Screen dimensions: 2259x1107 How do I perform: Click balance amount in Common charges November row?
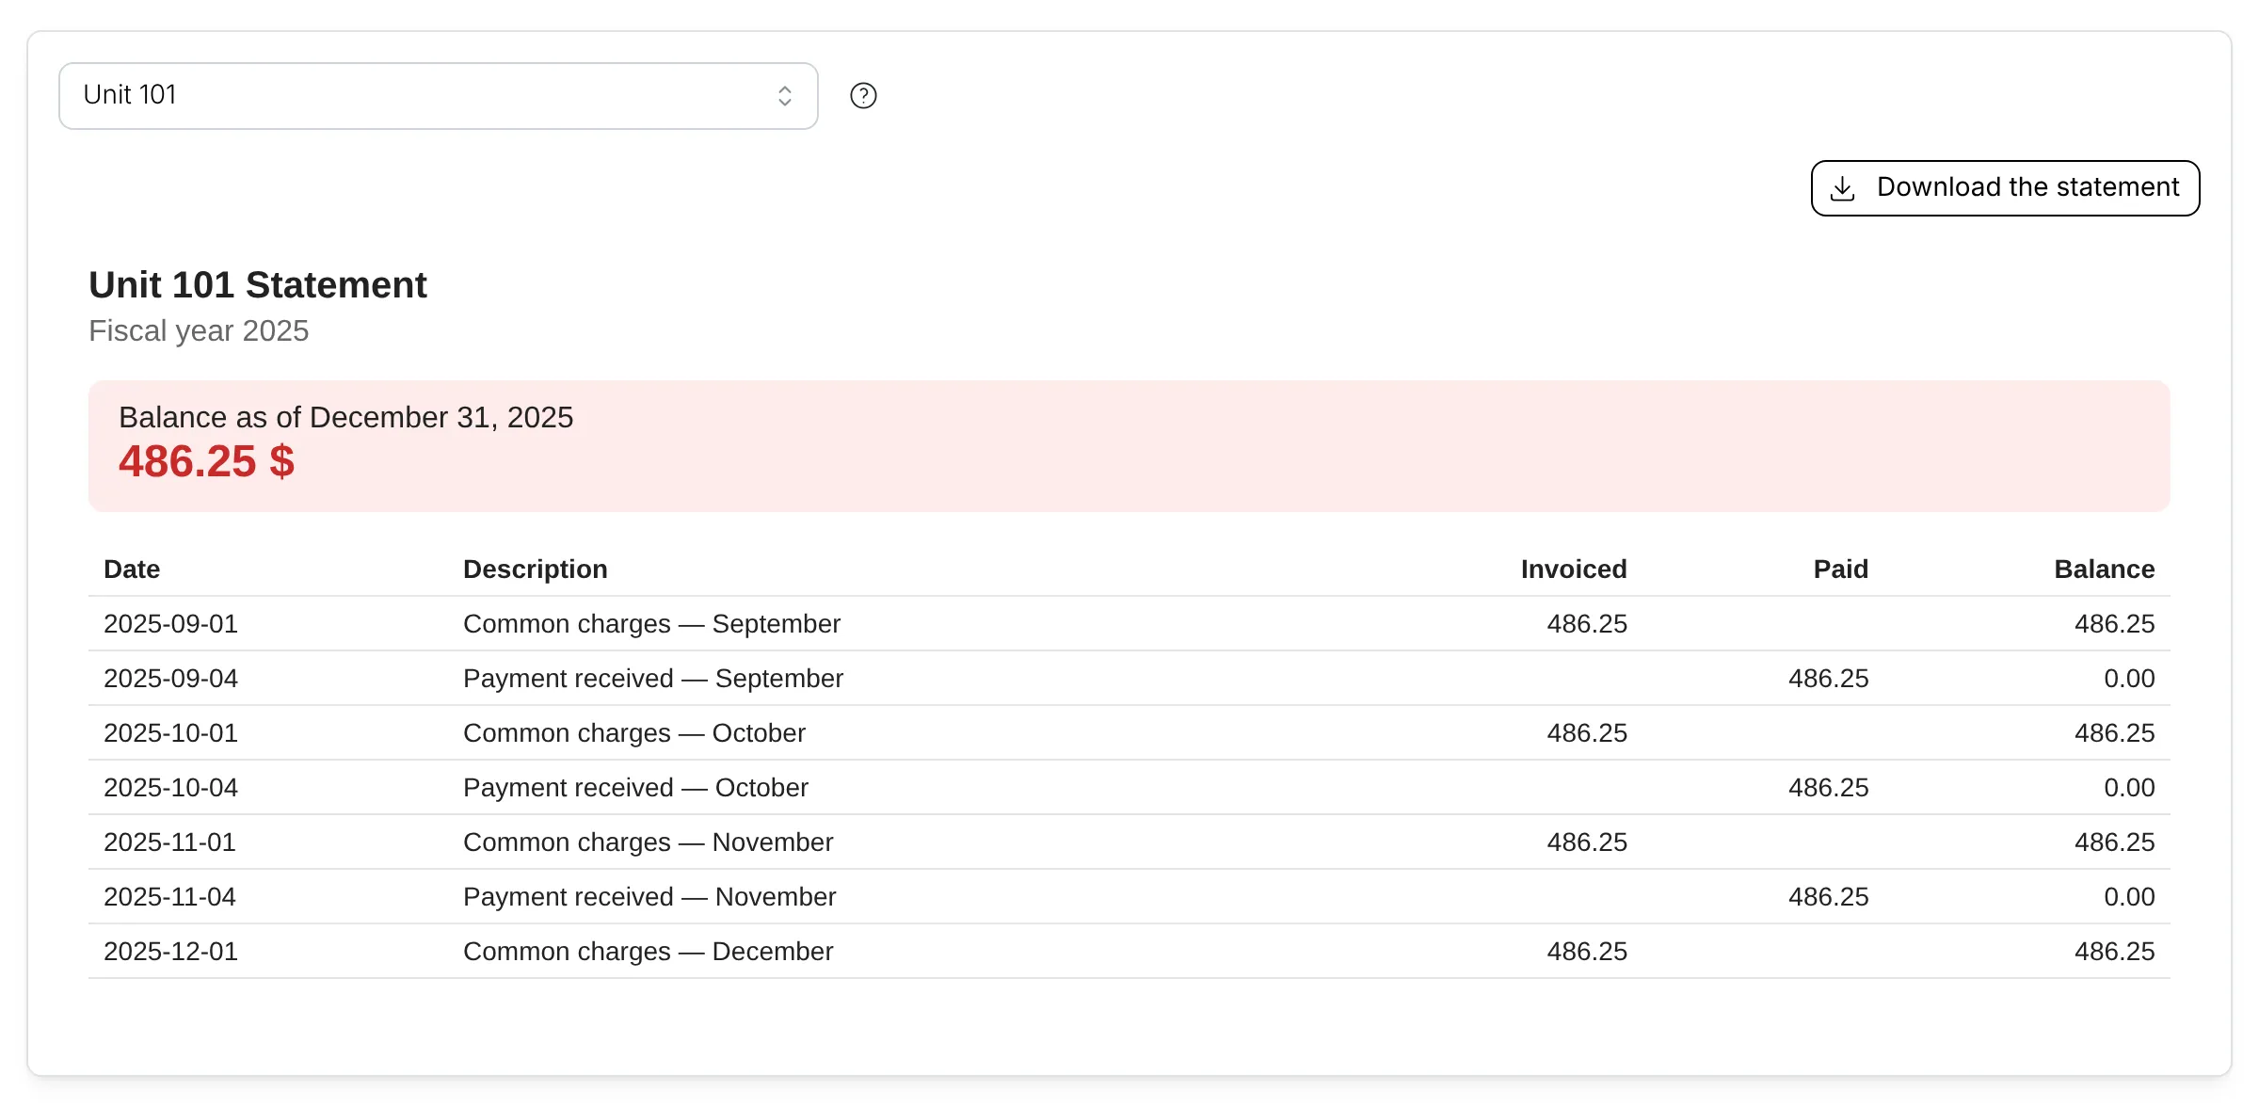coord(2115,842)
